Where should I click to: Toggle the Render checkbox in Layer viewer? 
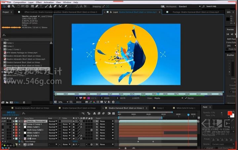pos(186,98)
